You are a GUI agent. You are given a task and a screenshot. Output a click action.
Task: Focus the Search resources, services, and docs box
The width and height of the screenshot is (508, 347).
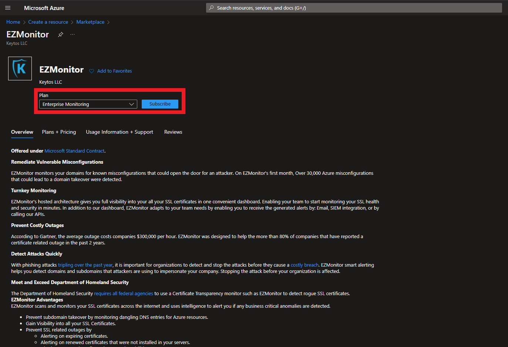pos(354,8)
